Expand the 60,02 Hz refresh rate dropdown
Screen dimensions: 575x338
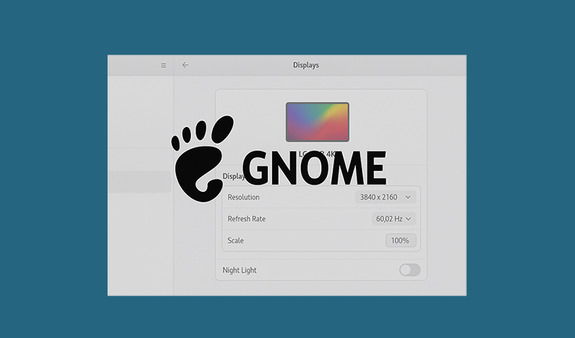pos(393,219)
